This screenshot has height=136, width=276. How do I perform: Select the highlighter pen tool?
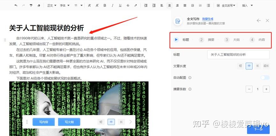136,5
